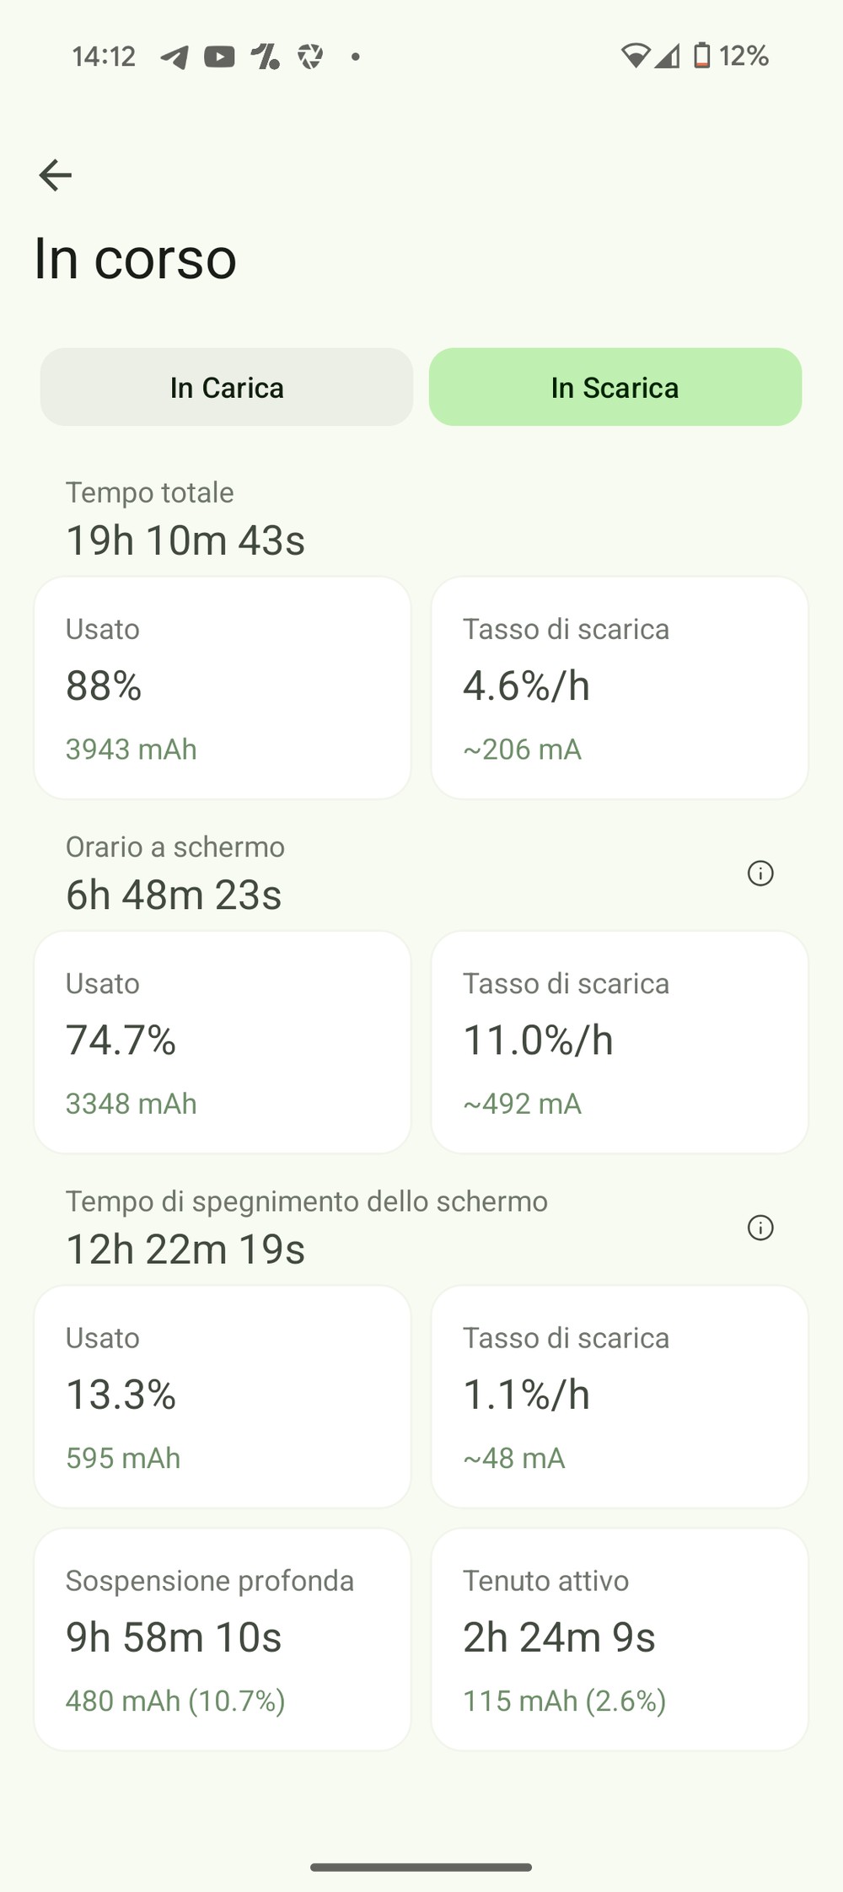This screenshot has height=1892, width=843.
Task: Tap the Usato 88% card
Action: pos(223,688)
